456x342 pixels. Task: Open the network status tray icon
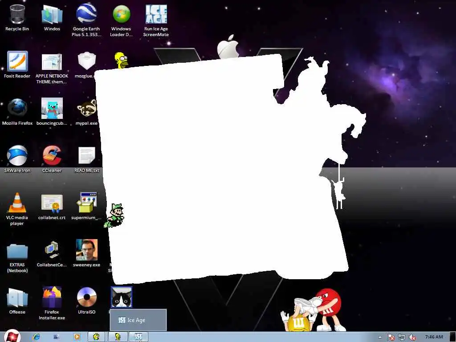(x=402, y=338)
